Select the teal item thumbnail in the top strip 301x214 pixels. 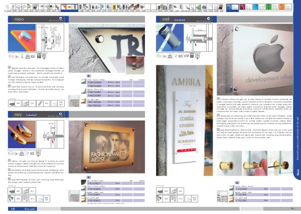(x=103, y=7)
